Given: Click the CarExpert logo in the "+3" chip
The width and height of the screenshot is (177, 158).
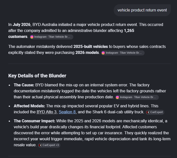Looking at the screenshot, I should (x=40, y=145).
